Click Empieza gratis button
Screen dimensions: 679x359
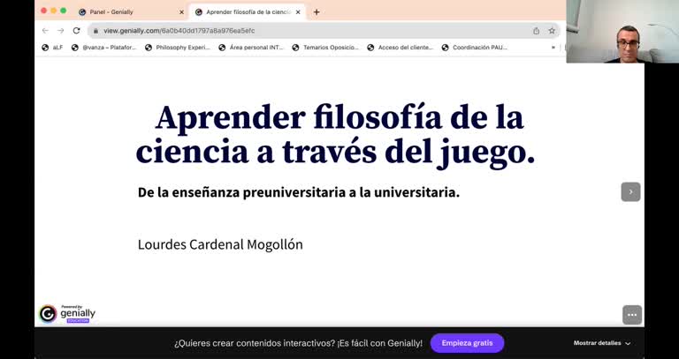(467, 343)
